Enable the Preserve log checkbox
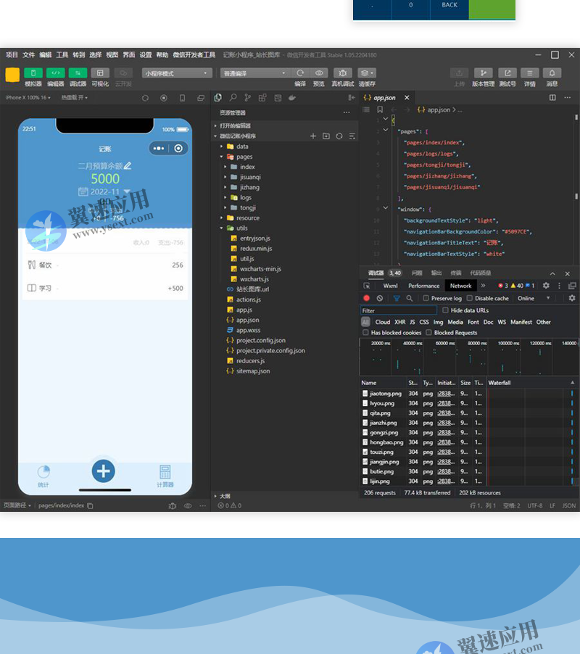This screenshot has height=654, width=580. point(427,298)
